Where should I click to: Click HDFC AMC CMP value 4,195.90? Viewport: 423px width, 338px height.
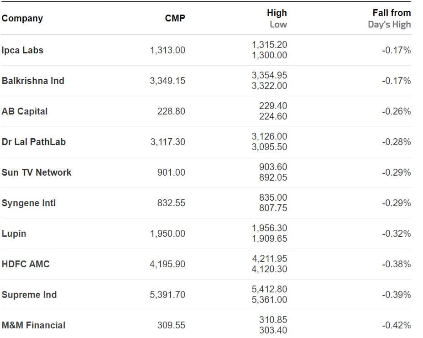point(167,264)
